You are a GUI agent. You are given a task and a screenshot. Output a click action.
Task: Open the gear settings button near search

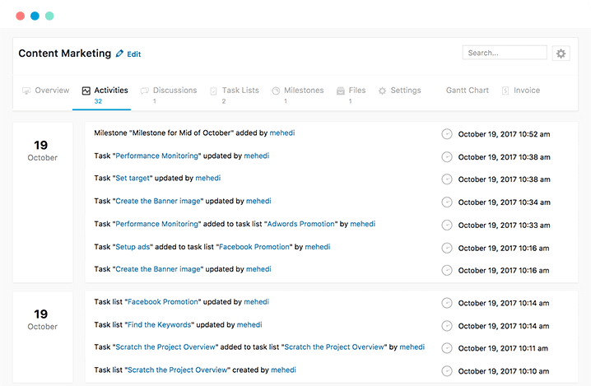pyautogui.click(x=561, y=53)
